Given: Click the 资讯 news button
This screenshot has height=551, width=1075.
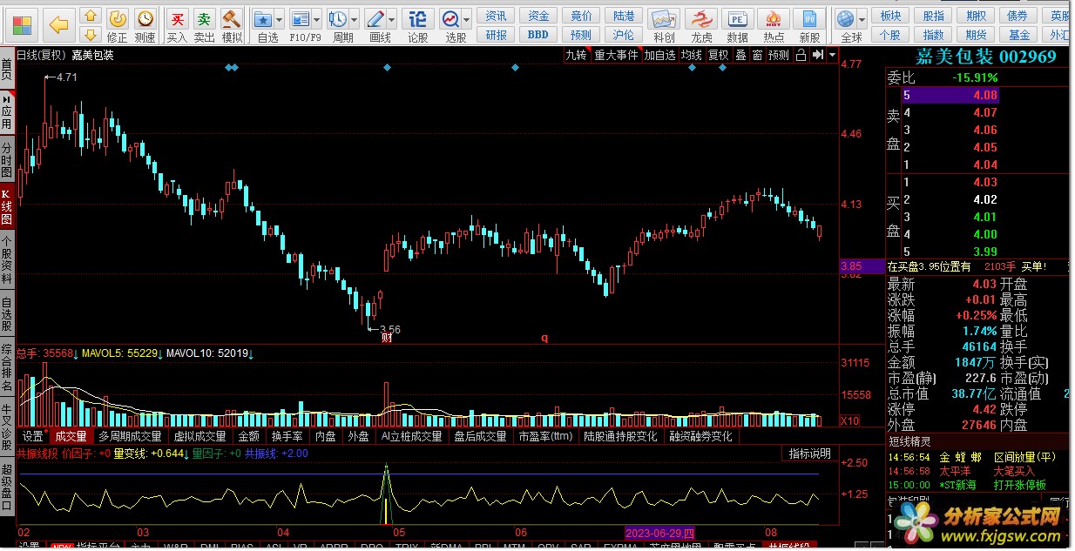Looking at the screenshot, I should click(x=497, y=16).
